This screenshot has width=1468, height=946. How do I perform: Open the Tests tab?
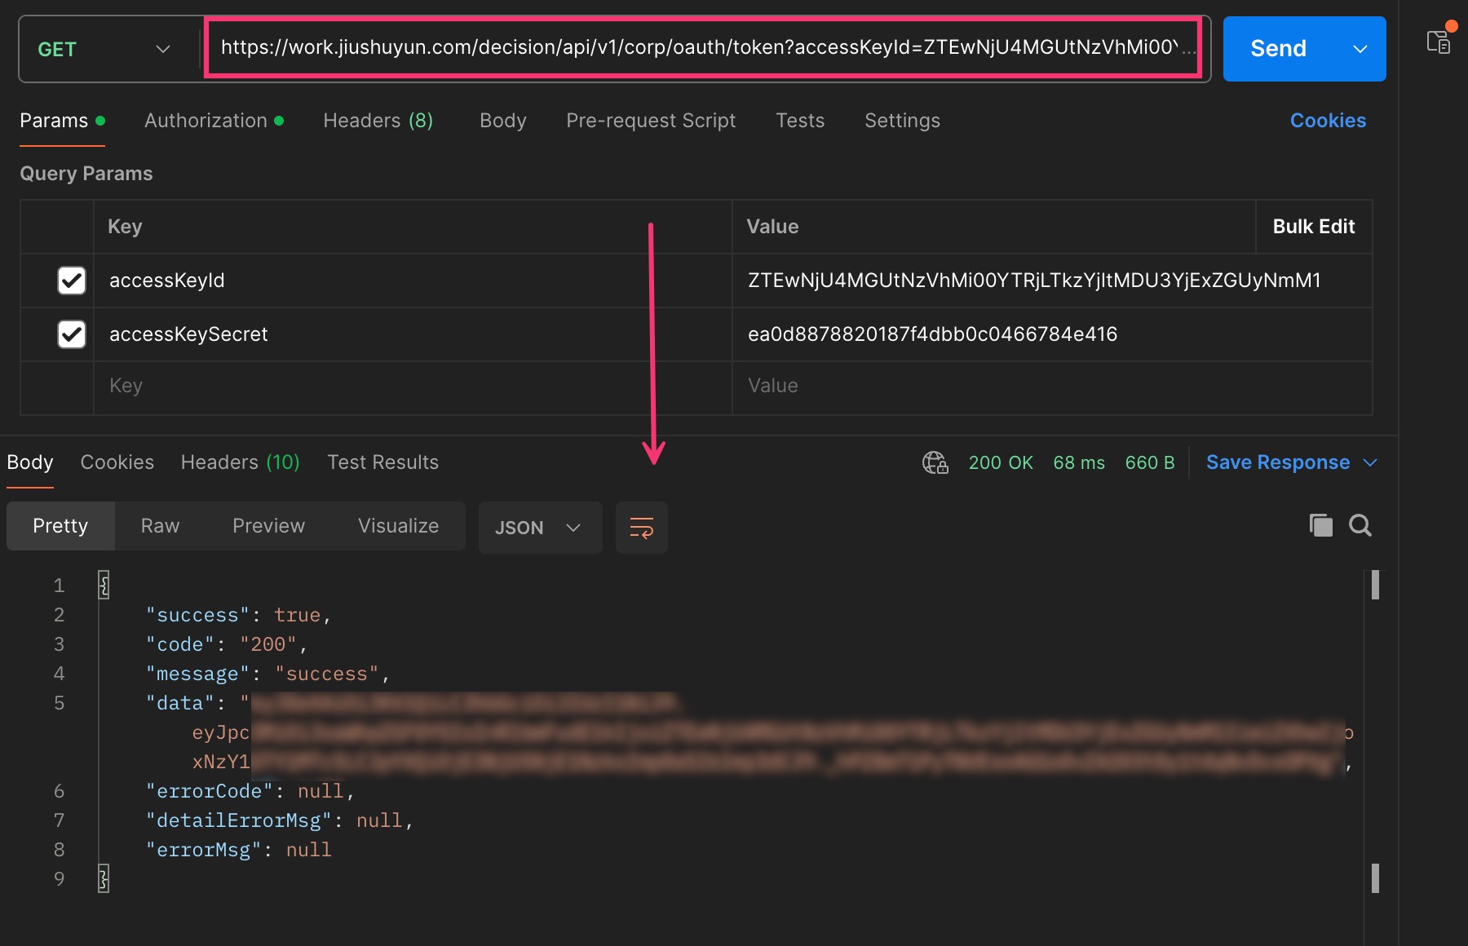800,121
